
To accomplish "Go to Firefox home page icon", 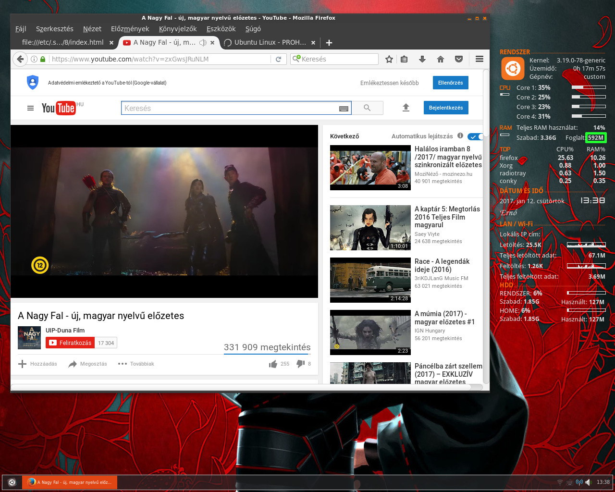I will [441, 59].
